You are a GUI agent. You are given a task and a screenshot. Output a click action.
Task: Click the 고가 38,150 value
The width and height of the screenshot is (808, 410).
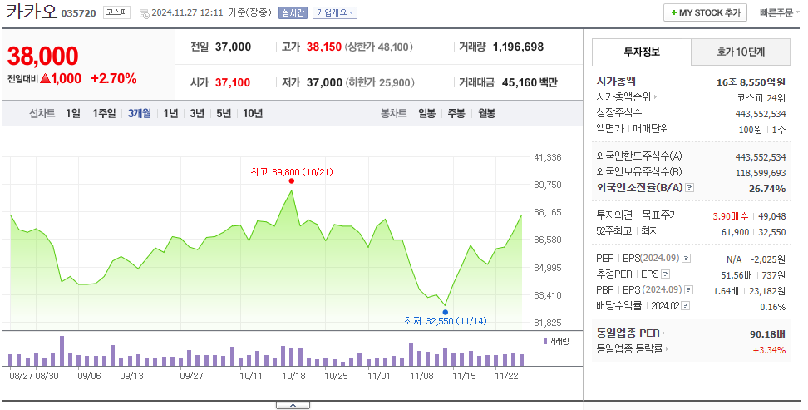324,47
